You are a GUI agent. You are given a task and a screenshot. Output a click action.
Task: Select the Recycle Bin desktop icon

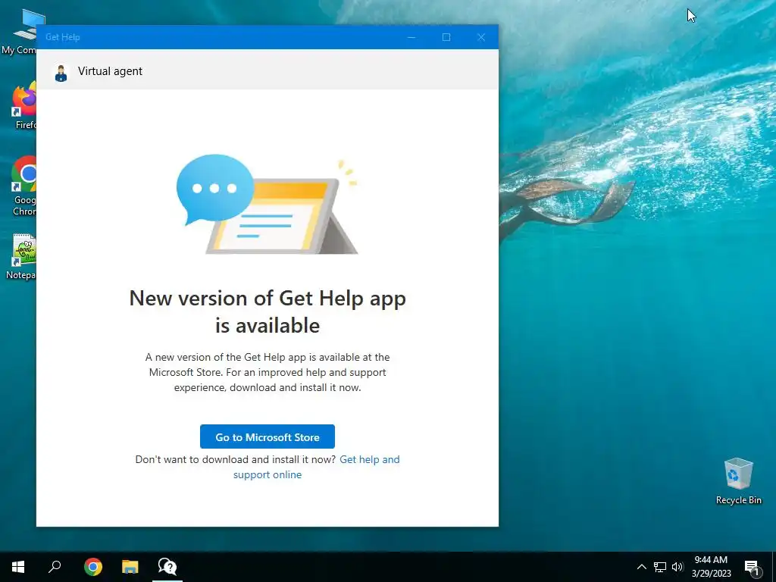point(738,481)
